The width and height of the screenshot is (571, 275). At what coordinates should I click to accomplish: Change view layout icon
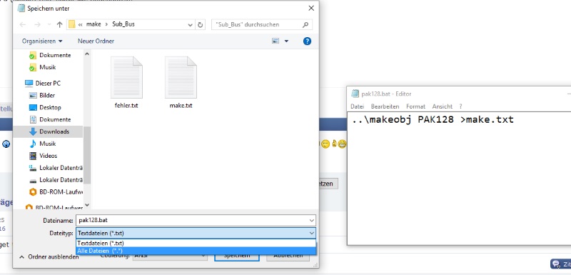click(276, 41)
